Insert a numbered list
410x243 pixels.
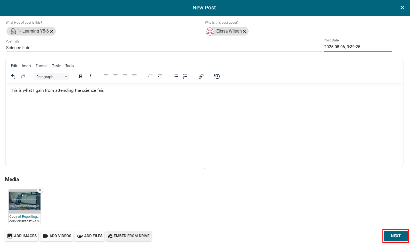[185, 76]
